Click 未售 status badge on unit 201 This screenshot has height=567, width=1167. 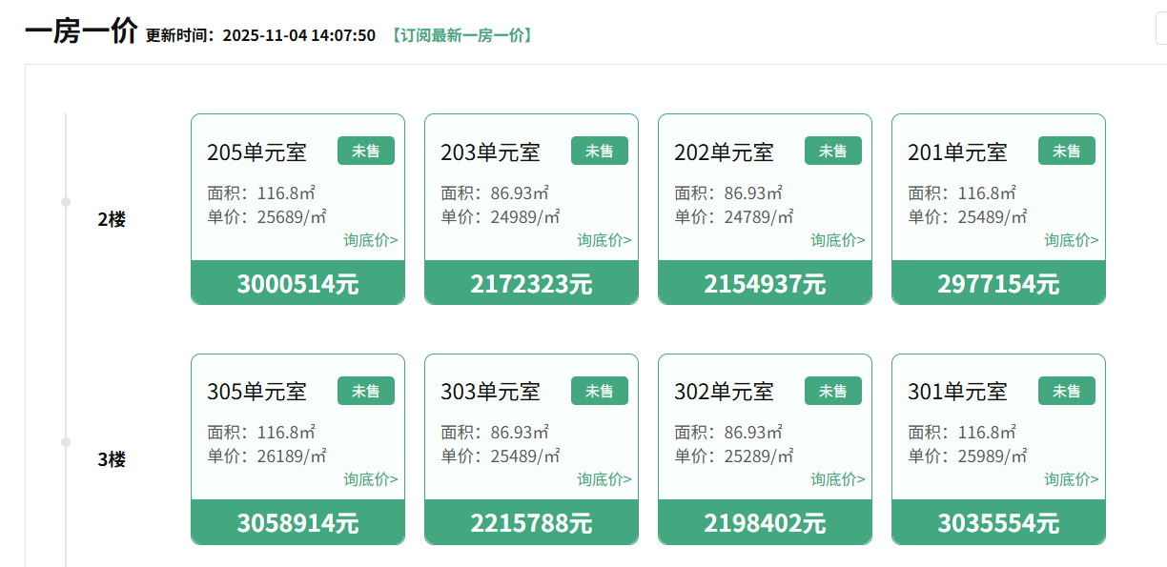tap(1067, 151)
